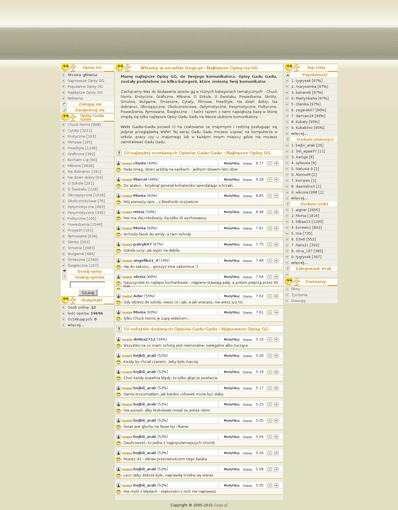Click the minus icon on olesia's entry
The width and height of the screenshot is (398, 510).
coord(276,277)
